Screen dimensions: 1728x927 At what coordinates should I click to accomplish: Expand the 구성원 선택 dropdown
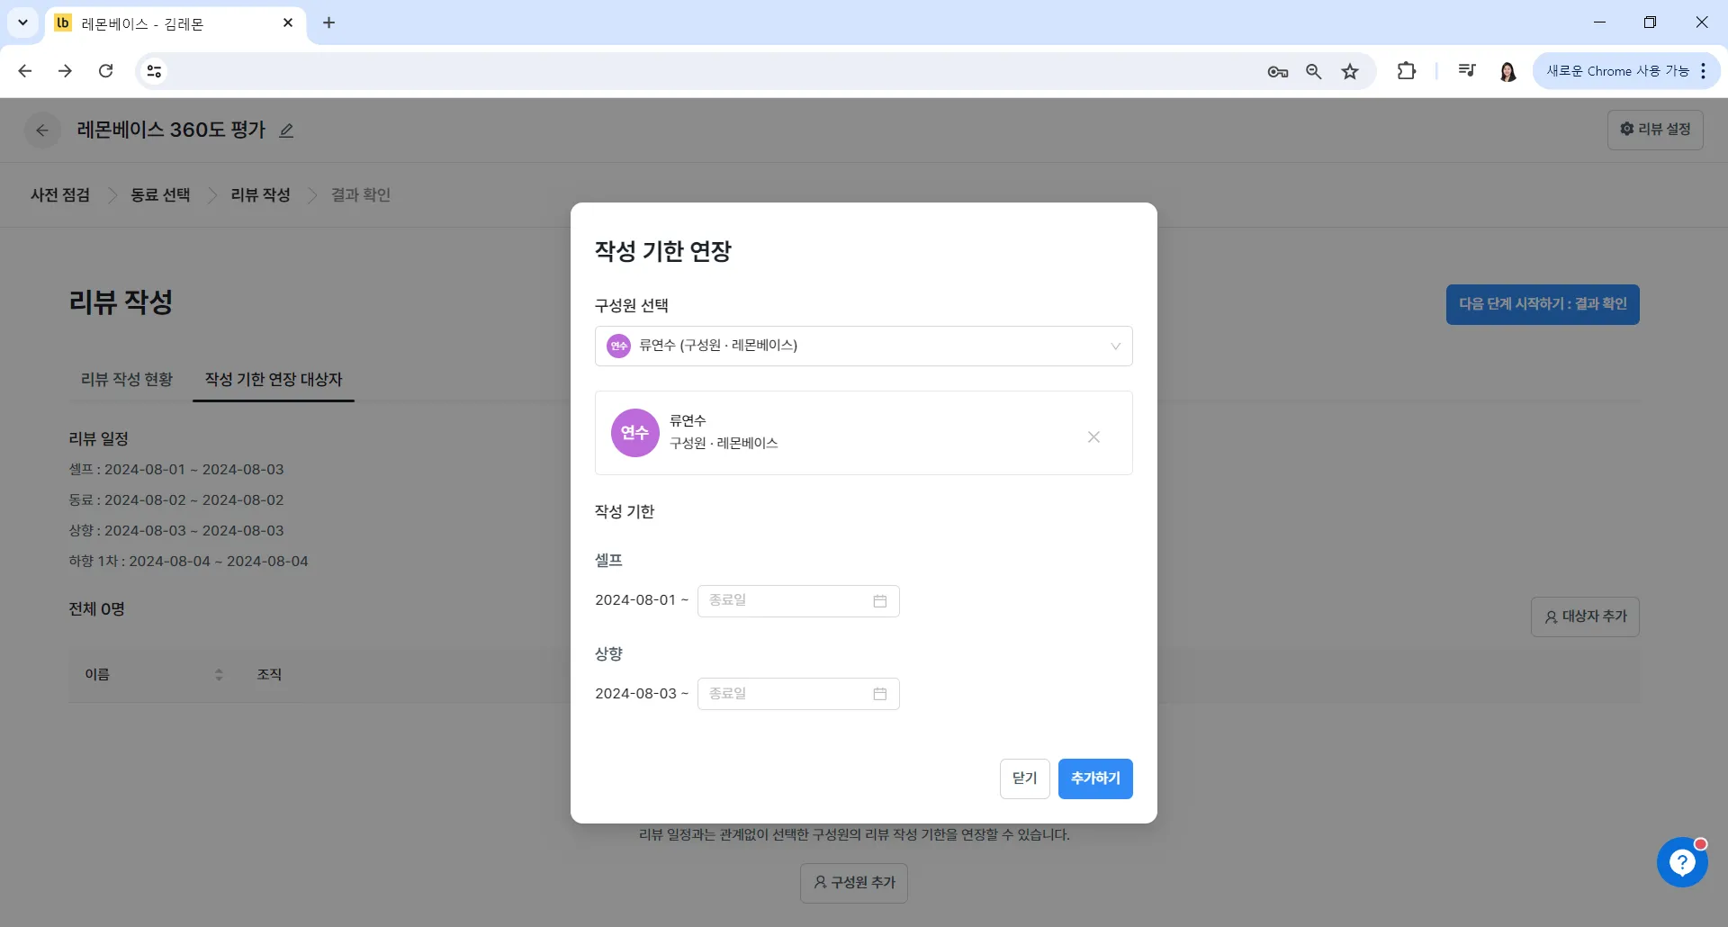tap(864, 346)
